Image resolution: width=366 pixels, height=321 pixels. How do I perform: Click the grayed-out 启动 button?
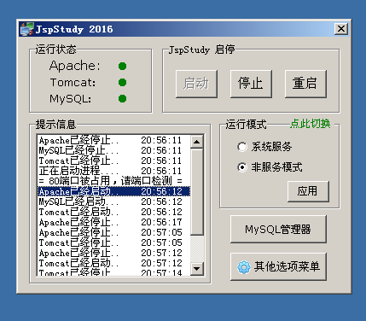click(196, 84)
